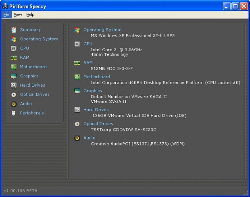Click the Peripherals mouse icon in sidebar

[14, 113]
